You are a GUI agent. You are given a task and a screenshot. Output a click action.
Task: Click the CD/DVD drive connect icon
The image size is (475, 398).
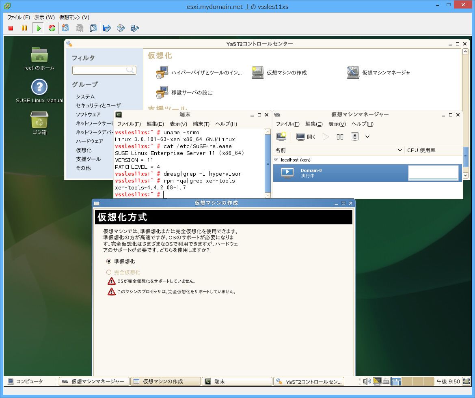121,28
